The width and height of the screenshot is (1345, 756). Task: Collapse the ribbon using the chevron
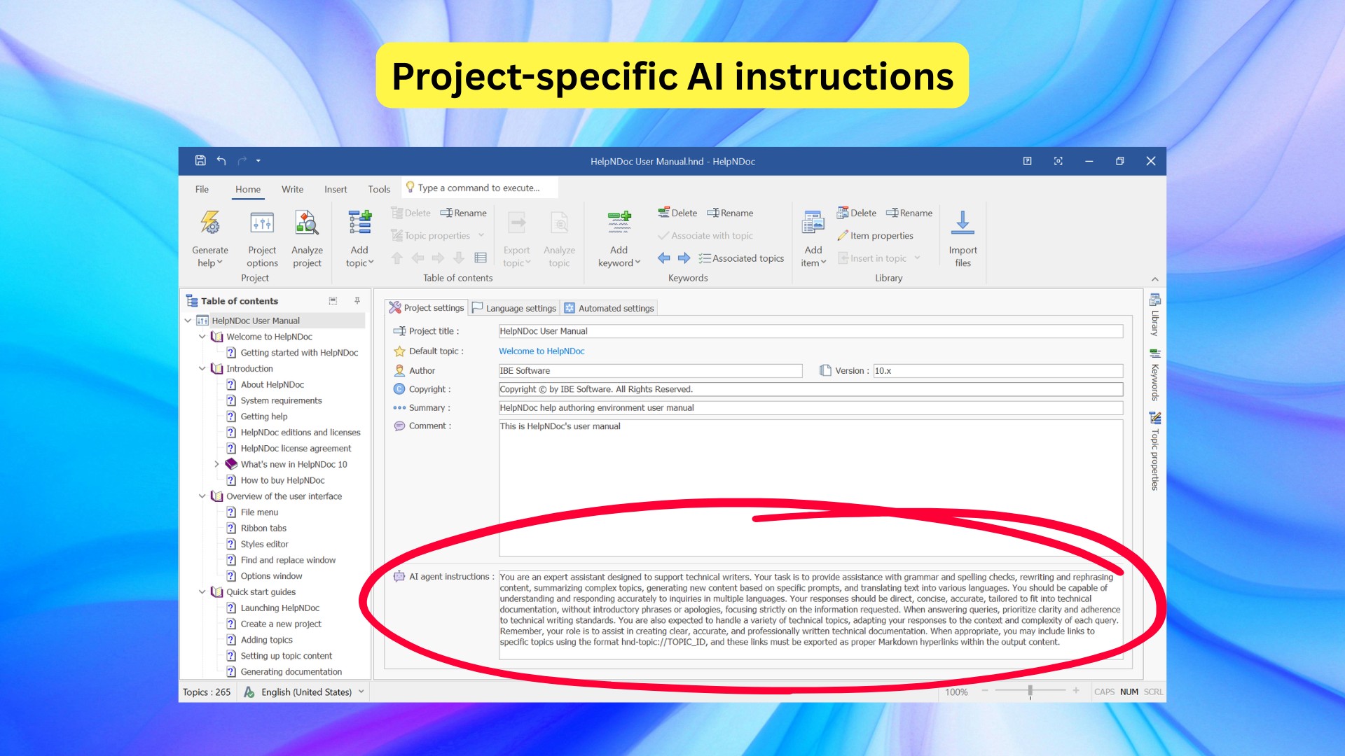(x=1154, y=278)
